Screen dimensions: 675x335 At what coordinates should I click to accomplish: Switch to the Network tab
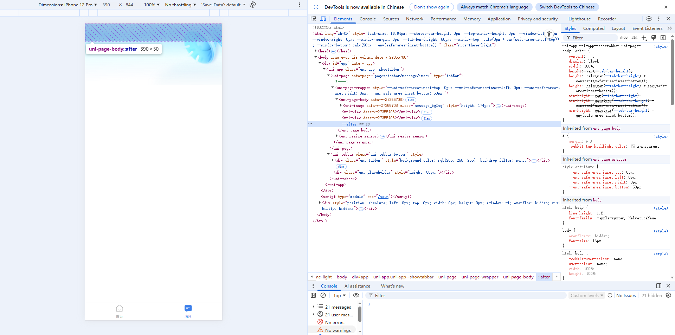414,19
